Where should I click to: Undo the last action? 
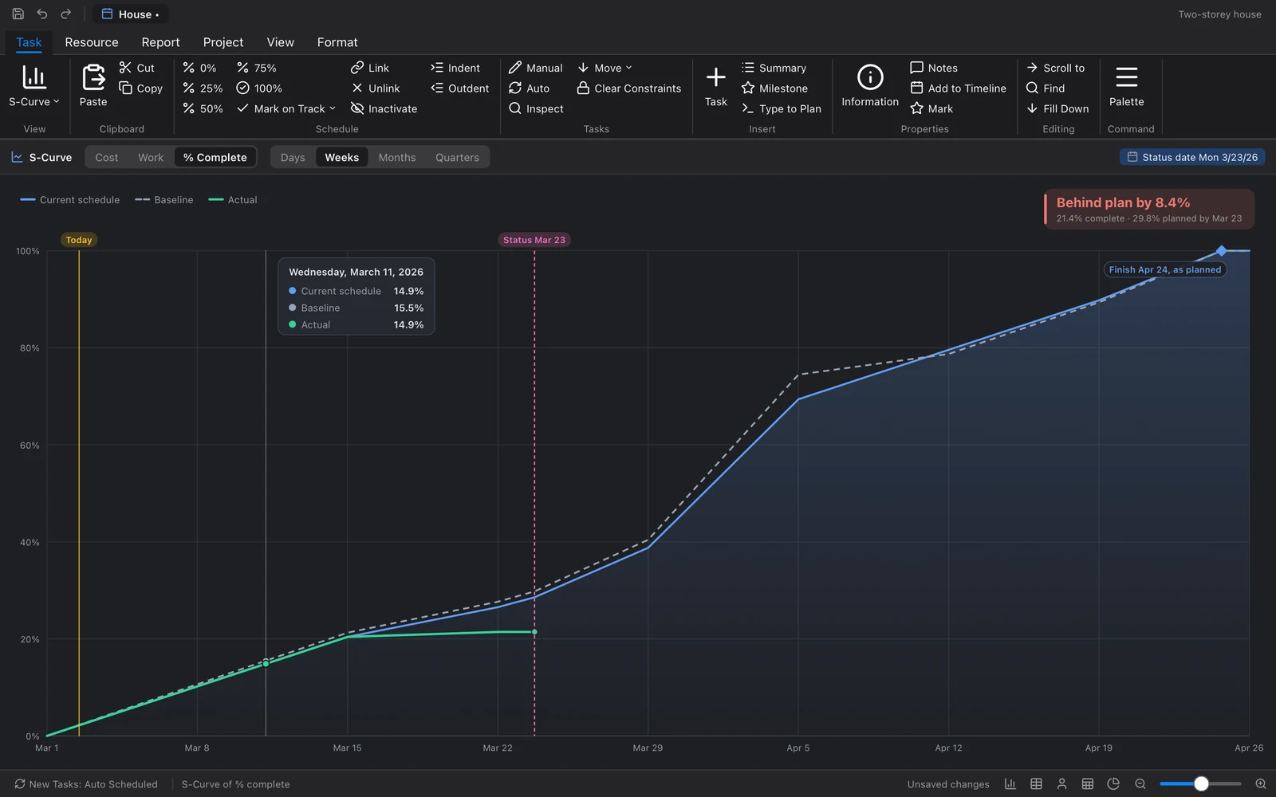42,14
